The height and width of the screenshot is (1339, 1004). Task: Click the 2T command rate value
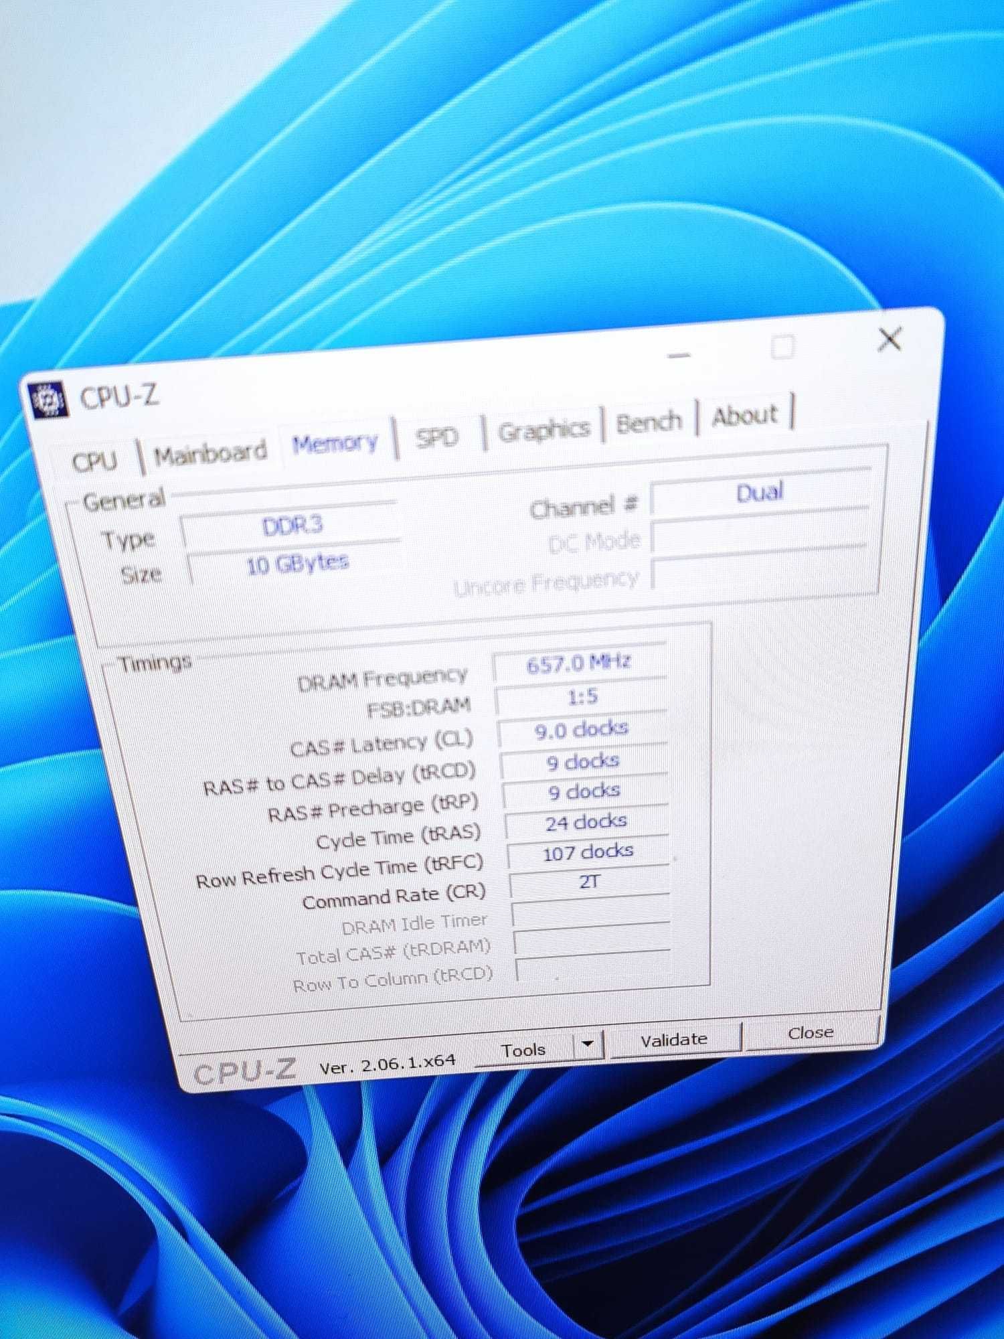coord(589,882)
